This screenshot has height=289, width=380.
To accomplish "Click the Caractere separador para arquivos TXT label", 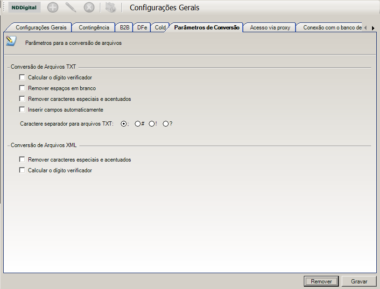I will pos(67,124).
